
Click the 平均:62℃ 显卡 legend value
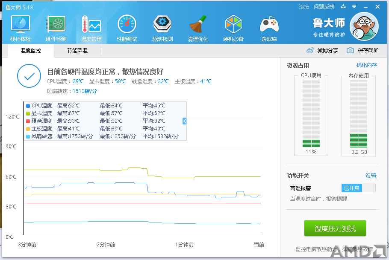[x=154, y=113]
